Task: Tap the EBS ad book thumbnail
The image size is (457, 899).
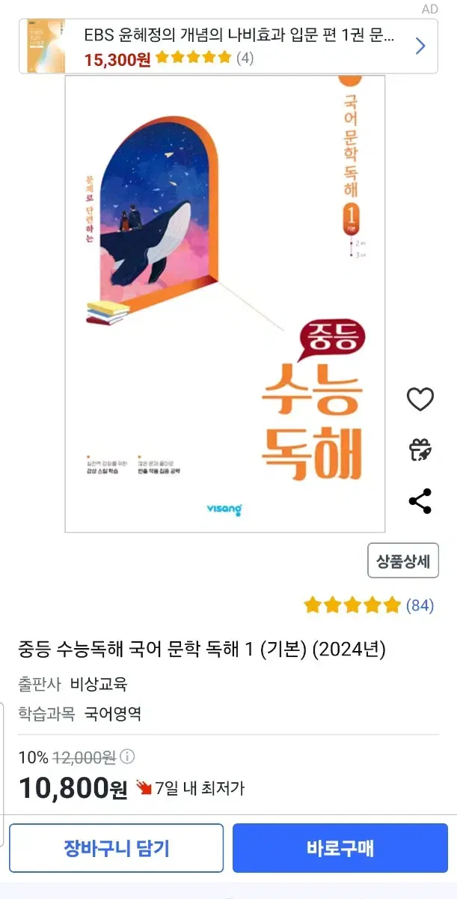Action: click(x=46, y=46)
